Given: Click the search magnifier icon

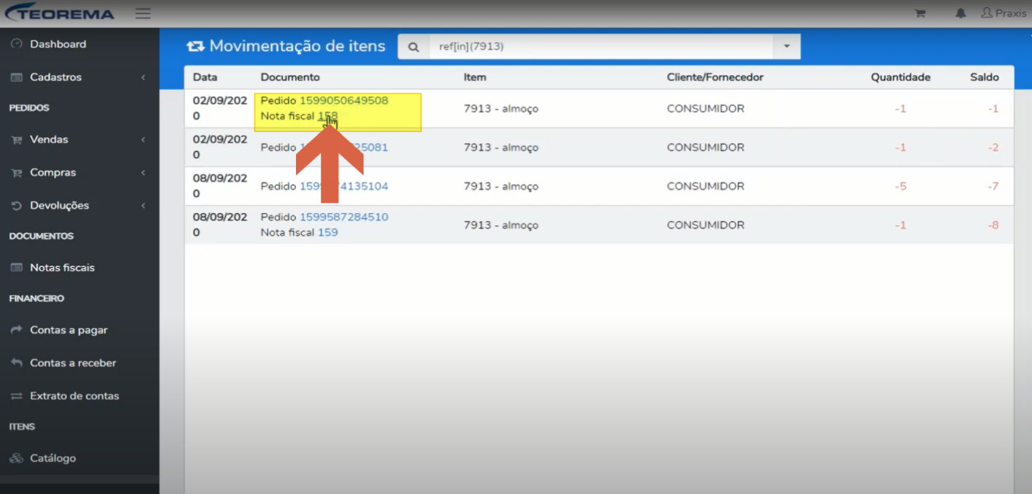Looking at the screenshot, I should [414, 47].
